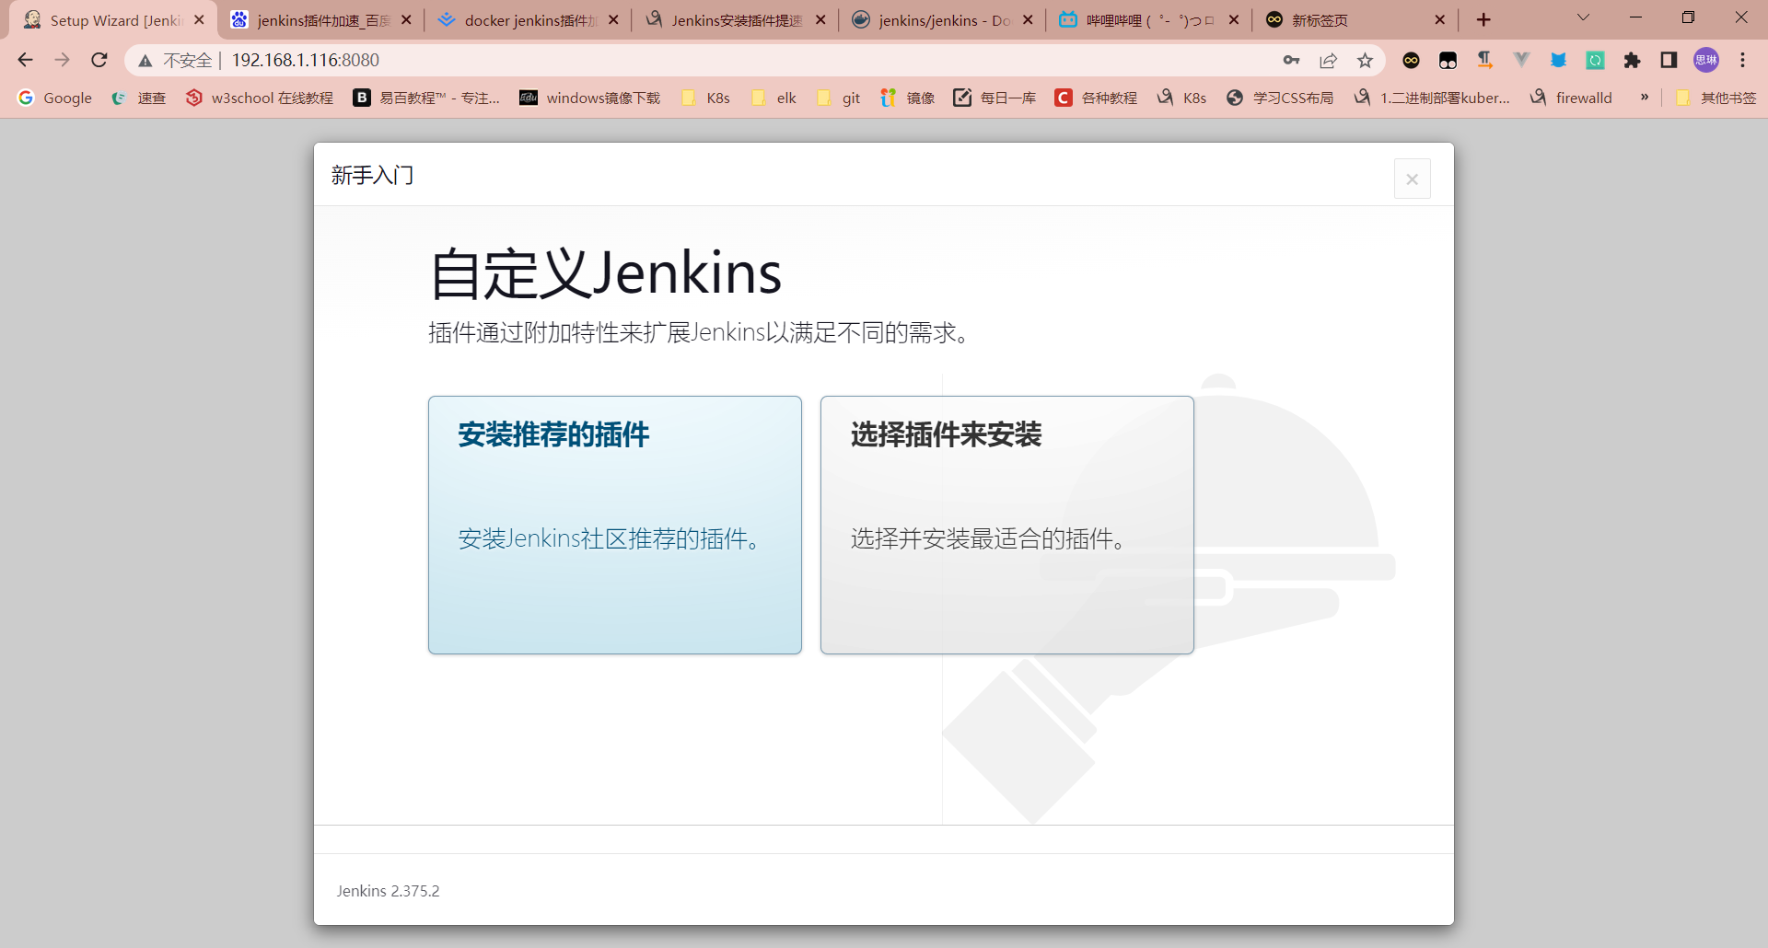The height and width of the screenshot is (948, 1768).
Task: Toggle the browser side panel icon
Action: (x=1669, y=60)
